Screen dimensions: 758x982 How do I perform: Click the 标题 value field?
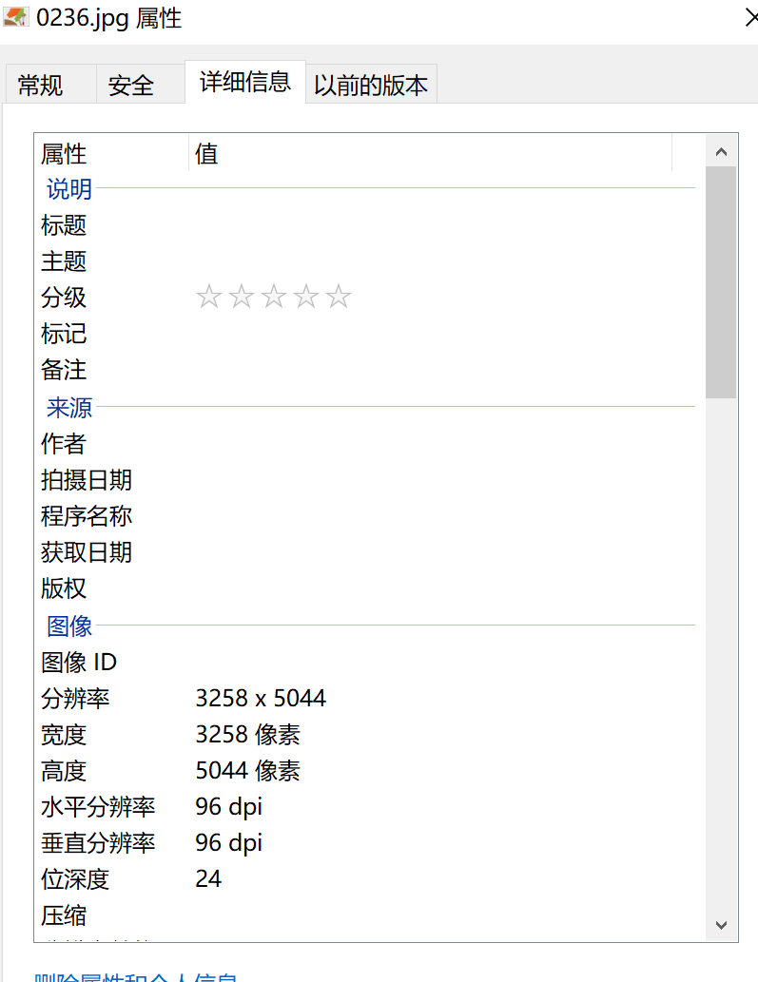click(x=428, y=225)
